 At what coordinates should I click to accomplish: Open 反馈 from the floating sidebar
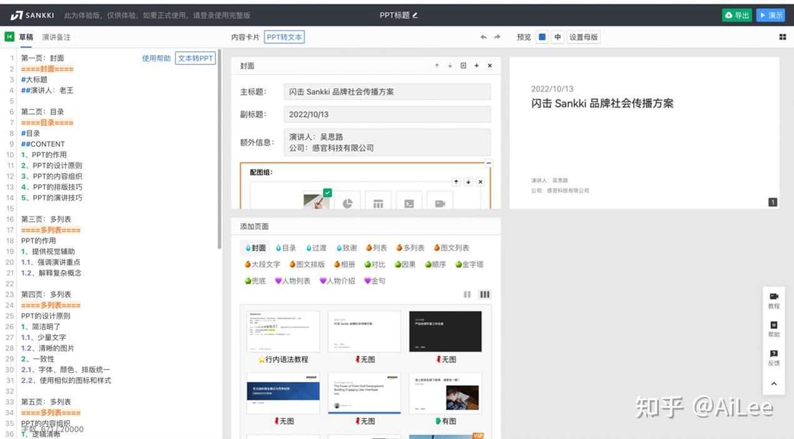[x=774, y=358]
